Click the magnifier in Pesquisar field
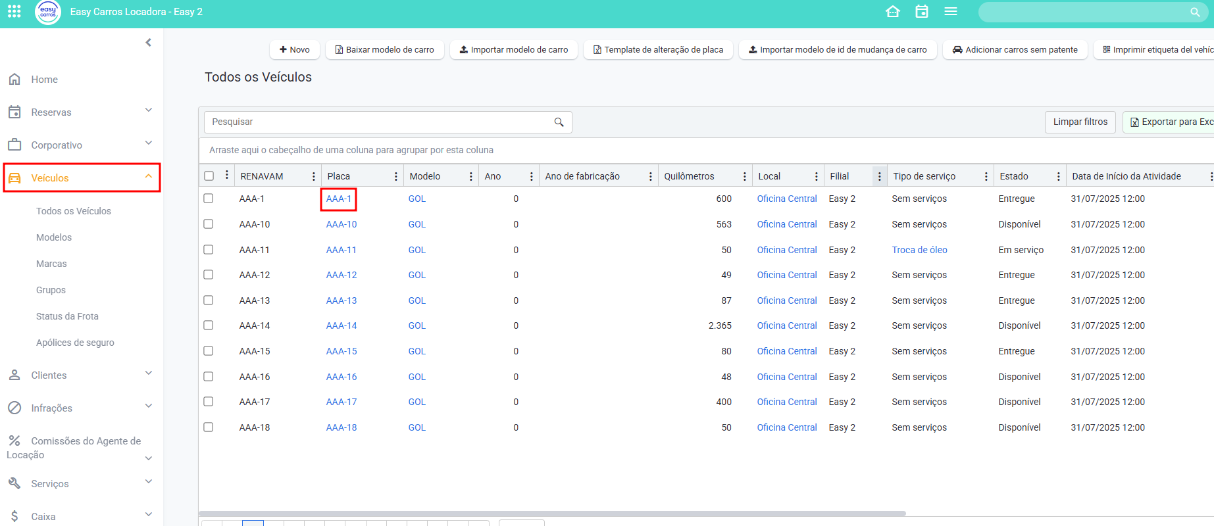 click(x=559, y=122)
